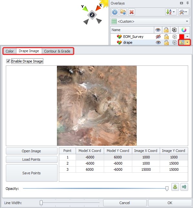
Task: Expand the <Custom> preset dropdown
Action: (x=150, y=21)
